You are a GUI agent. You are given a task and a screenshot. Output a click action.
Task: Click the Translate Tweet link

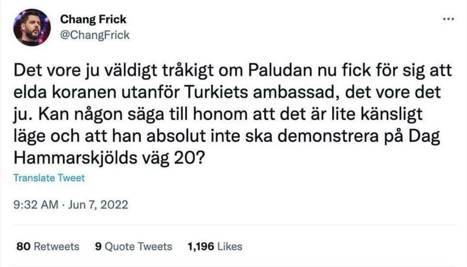tap(49, 178)
